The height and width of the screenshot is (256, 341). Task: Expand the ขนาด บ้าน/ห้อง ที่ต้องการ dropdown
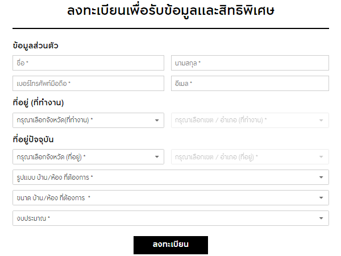[x=165, y=198]
